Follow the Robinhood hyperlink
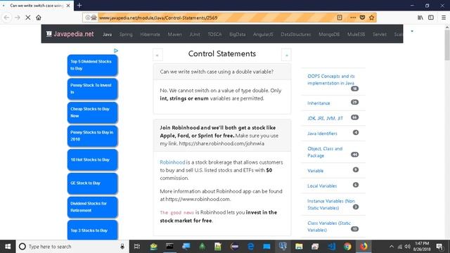 click(x=172, y=162)
